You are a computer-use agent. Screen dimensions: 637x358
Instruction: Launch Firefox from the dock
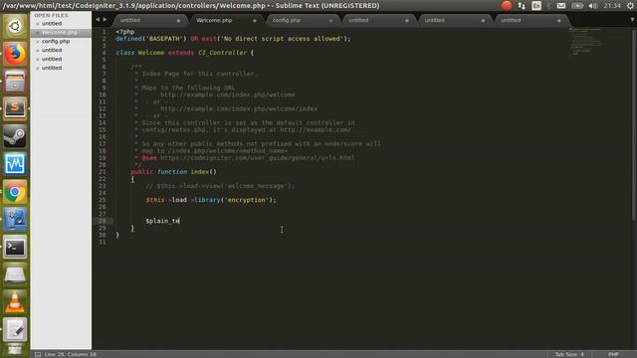[15, 54]
